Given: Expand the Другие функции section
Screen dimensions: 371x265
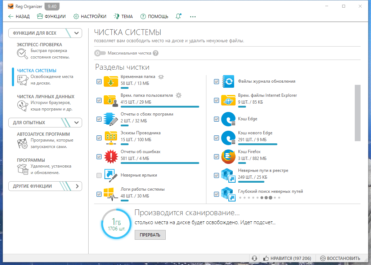Looking at the screenshot, I should [45, 186].
